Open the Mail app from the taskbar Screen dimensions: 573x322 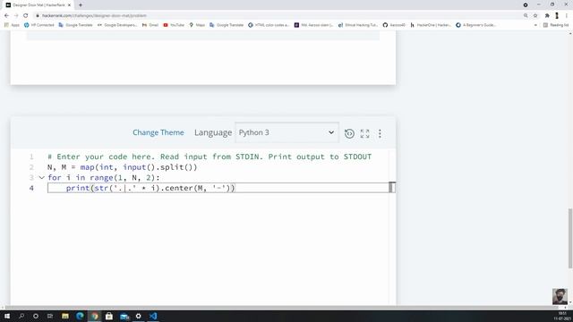click(x=124, y=316)
